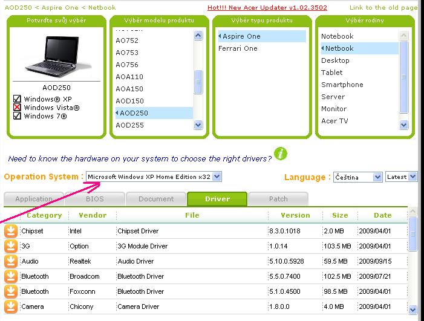Click the driver table scrollbar thumb
This screenshot has height=321, width=424.
click(x=413, y=234)
